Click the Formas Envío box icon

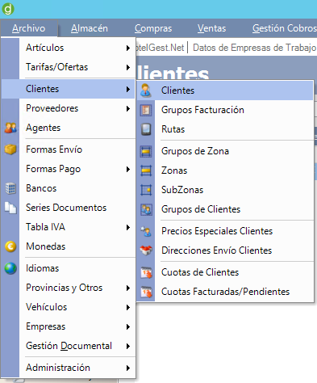coord(10,149)
